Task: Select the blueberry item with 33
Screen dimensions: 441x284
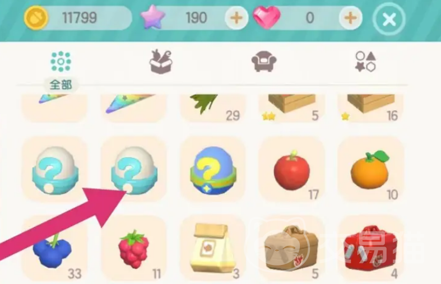Action: [55, 249]
